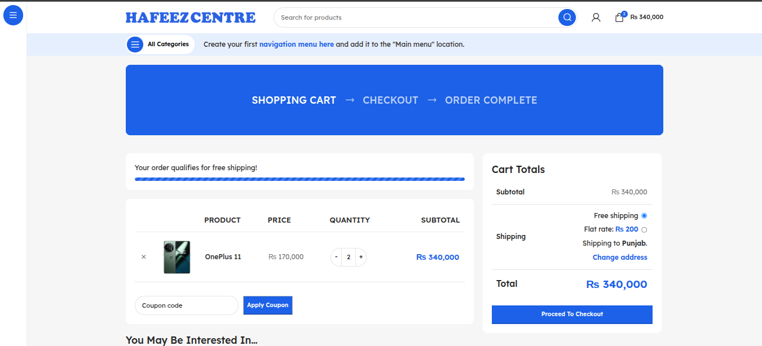
Task: Click the blue search magnifier icon
Action: [567, 17]
